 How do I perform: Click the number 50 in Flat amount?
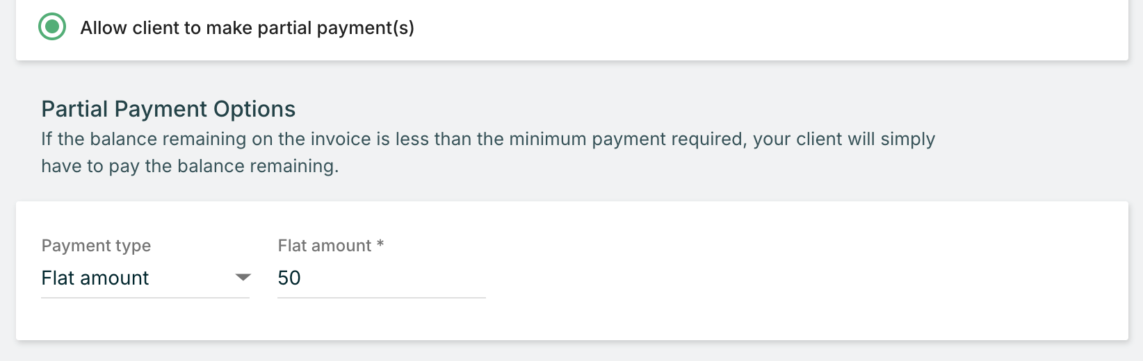point(289,278)
